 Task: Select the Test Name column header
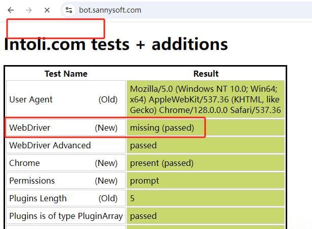click(x=66, y=74)
